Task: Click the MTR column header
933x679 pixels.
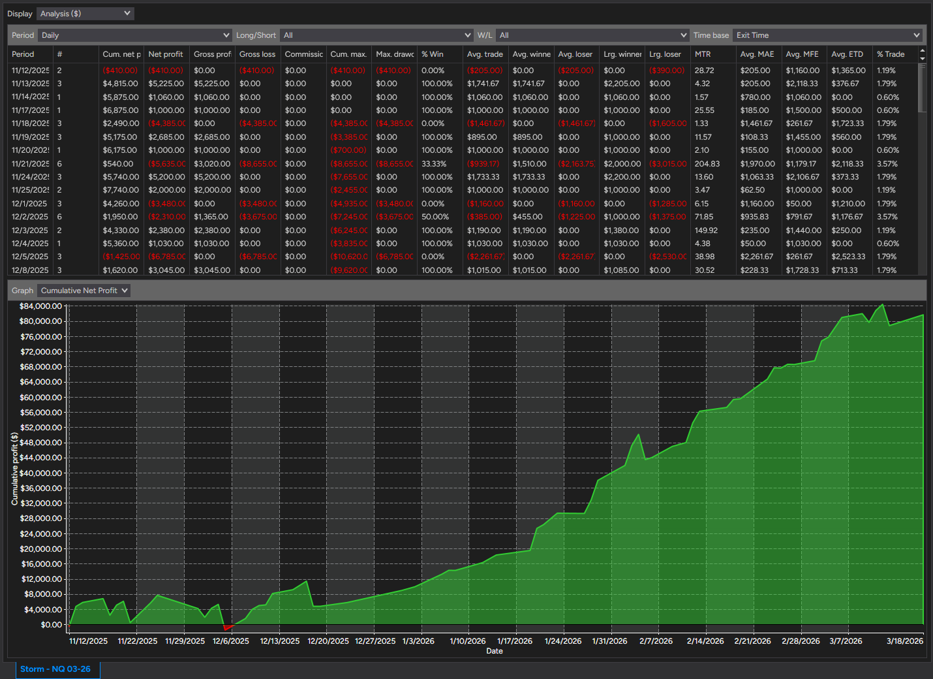Action: 713,54
